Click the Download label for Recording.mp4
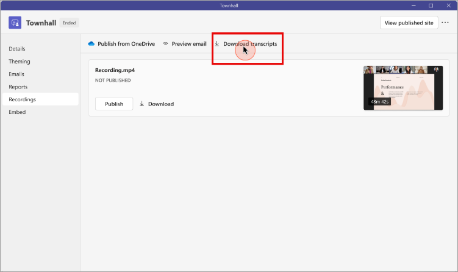The image size is (458, 272). pos(161,104)
